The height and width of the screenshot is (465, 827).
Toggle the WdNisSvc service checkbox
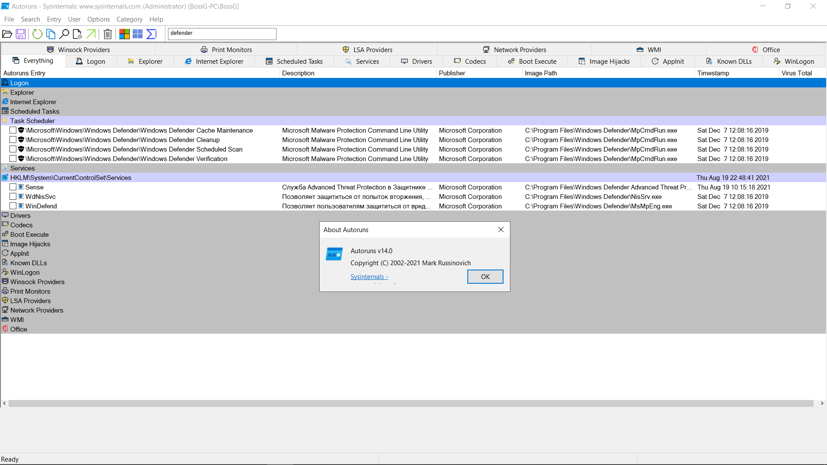point(13,196)
